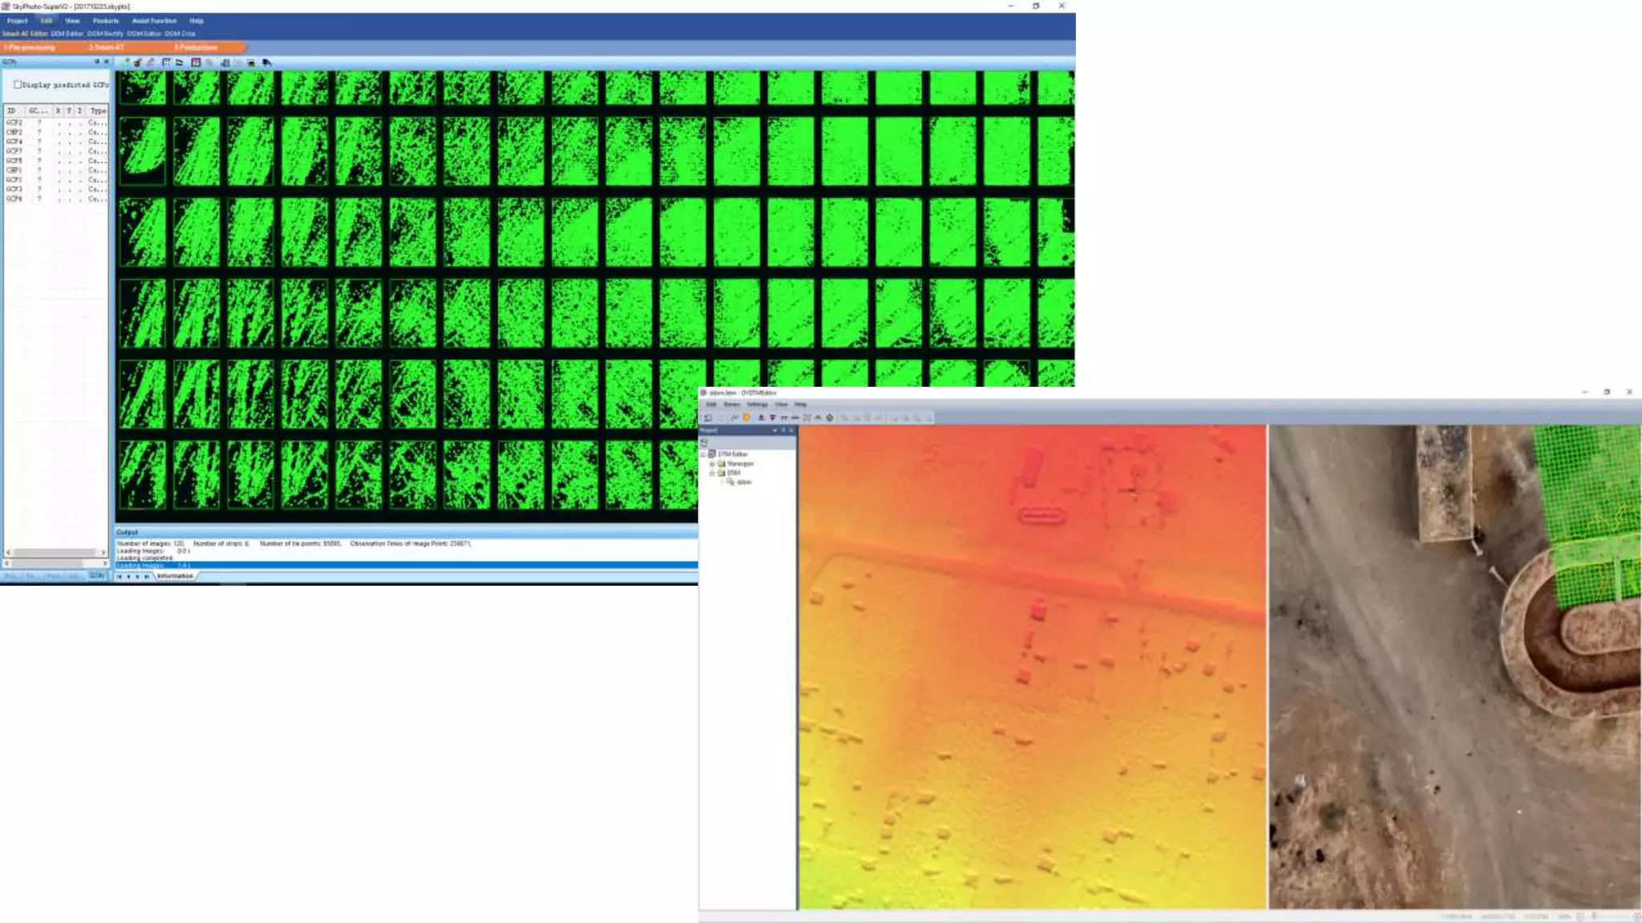Viewport: 1642px width, 923px height.
Task: Select the Production workflow step
Action: [197, 47]
